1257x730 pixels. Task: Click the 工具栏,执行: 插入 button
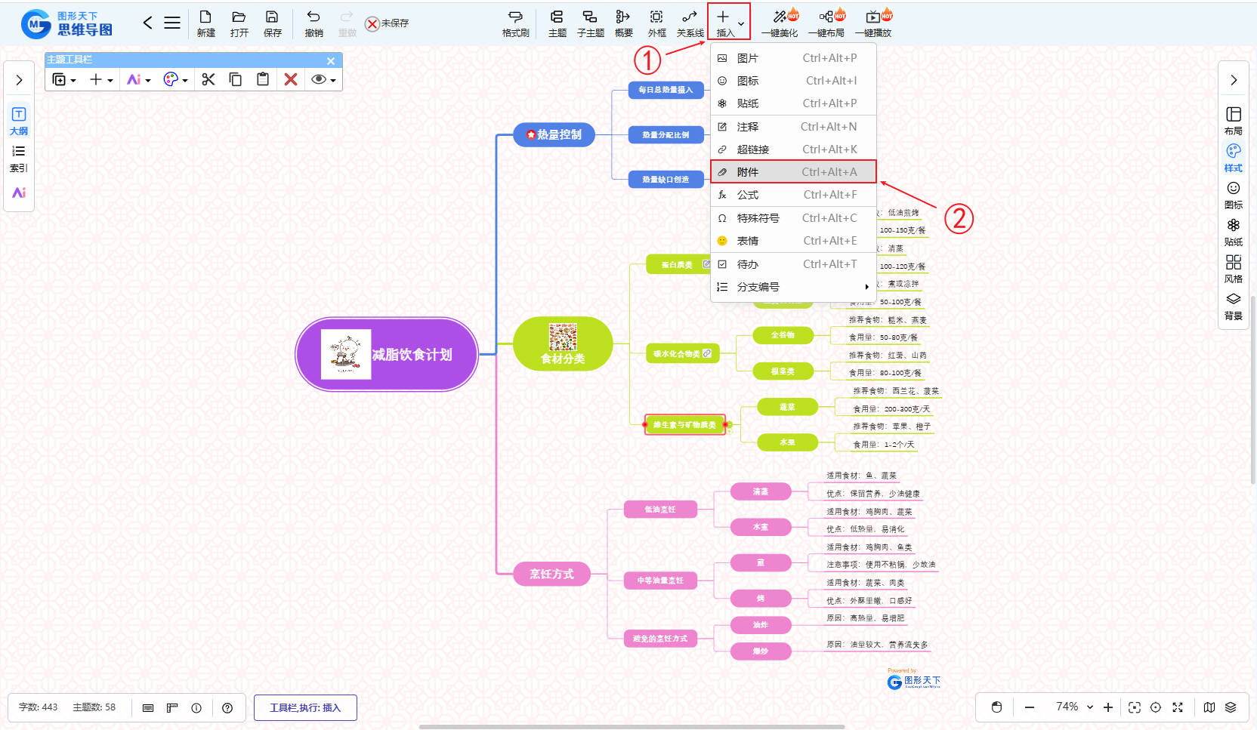click(305, 707)
